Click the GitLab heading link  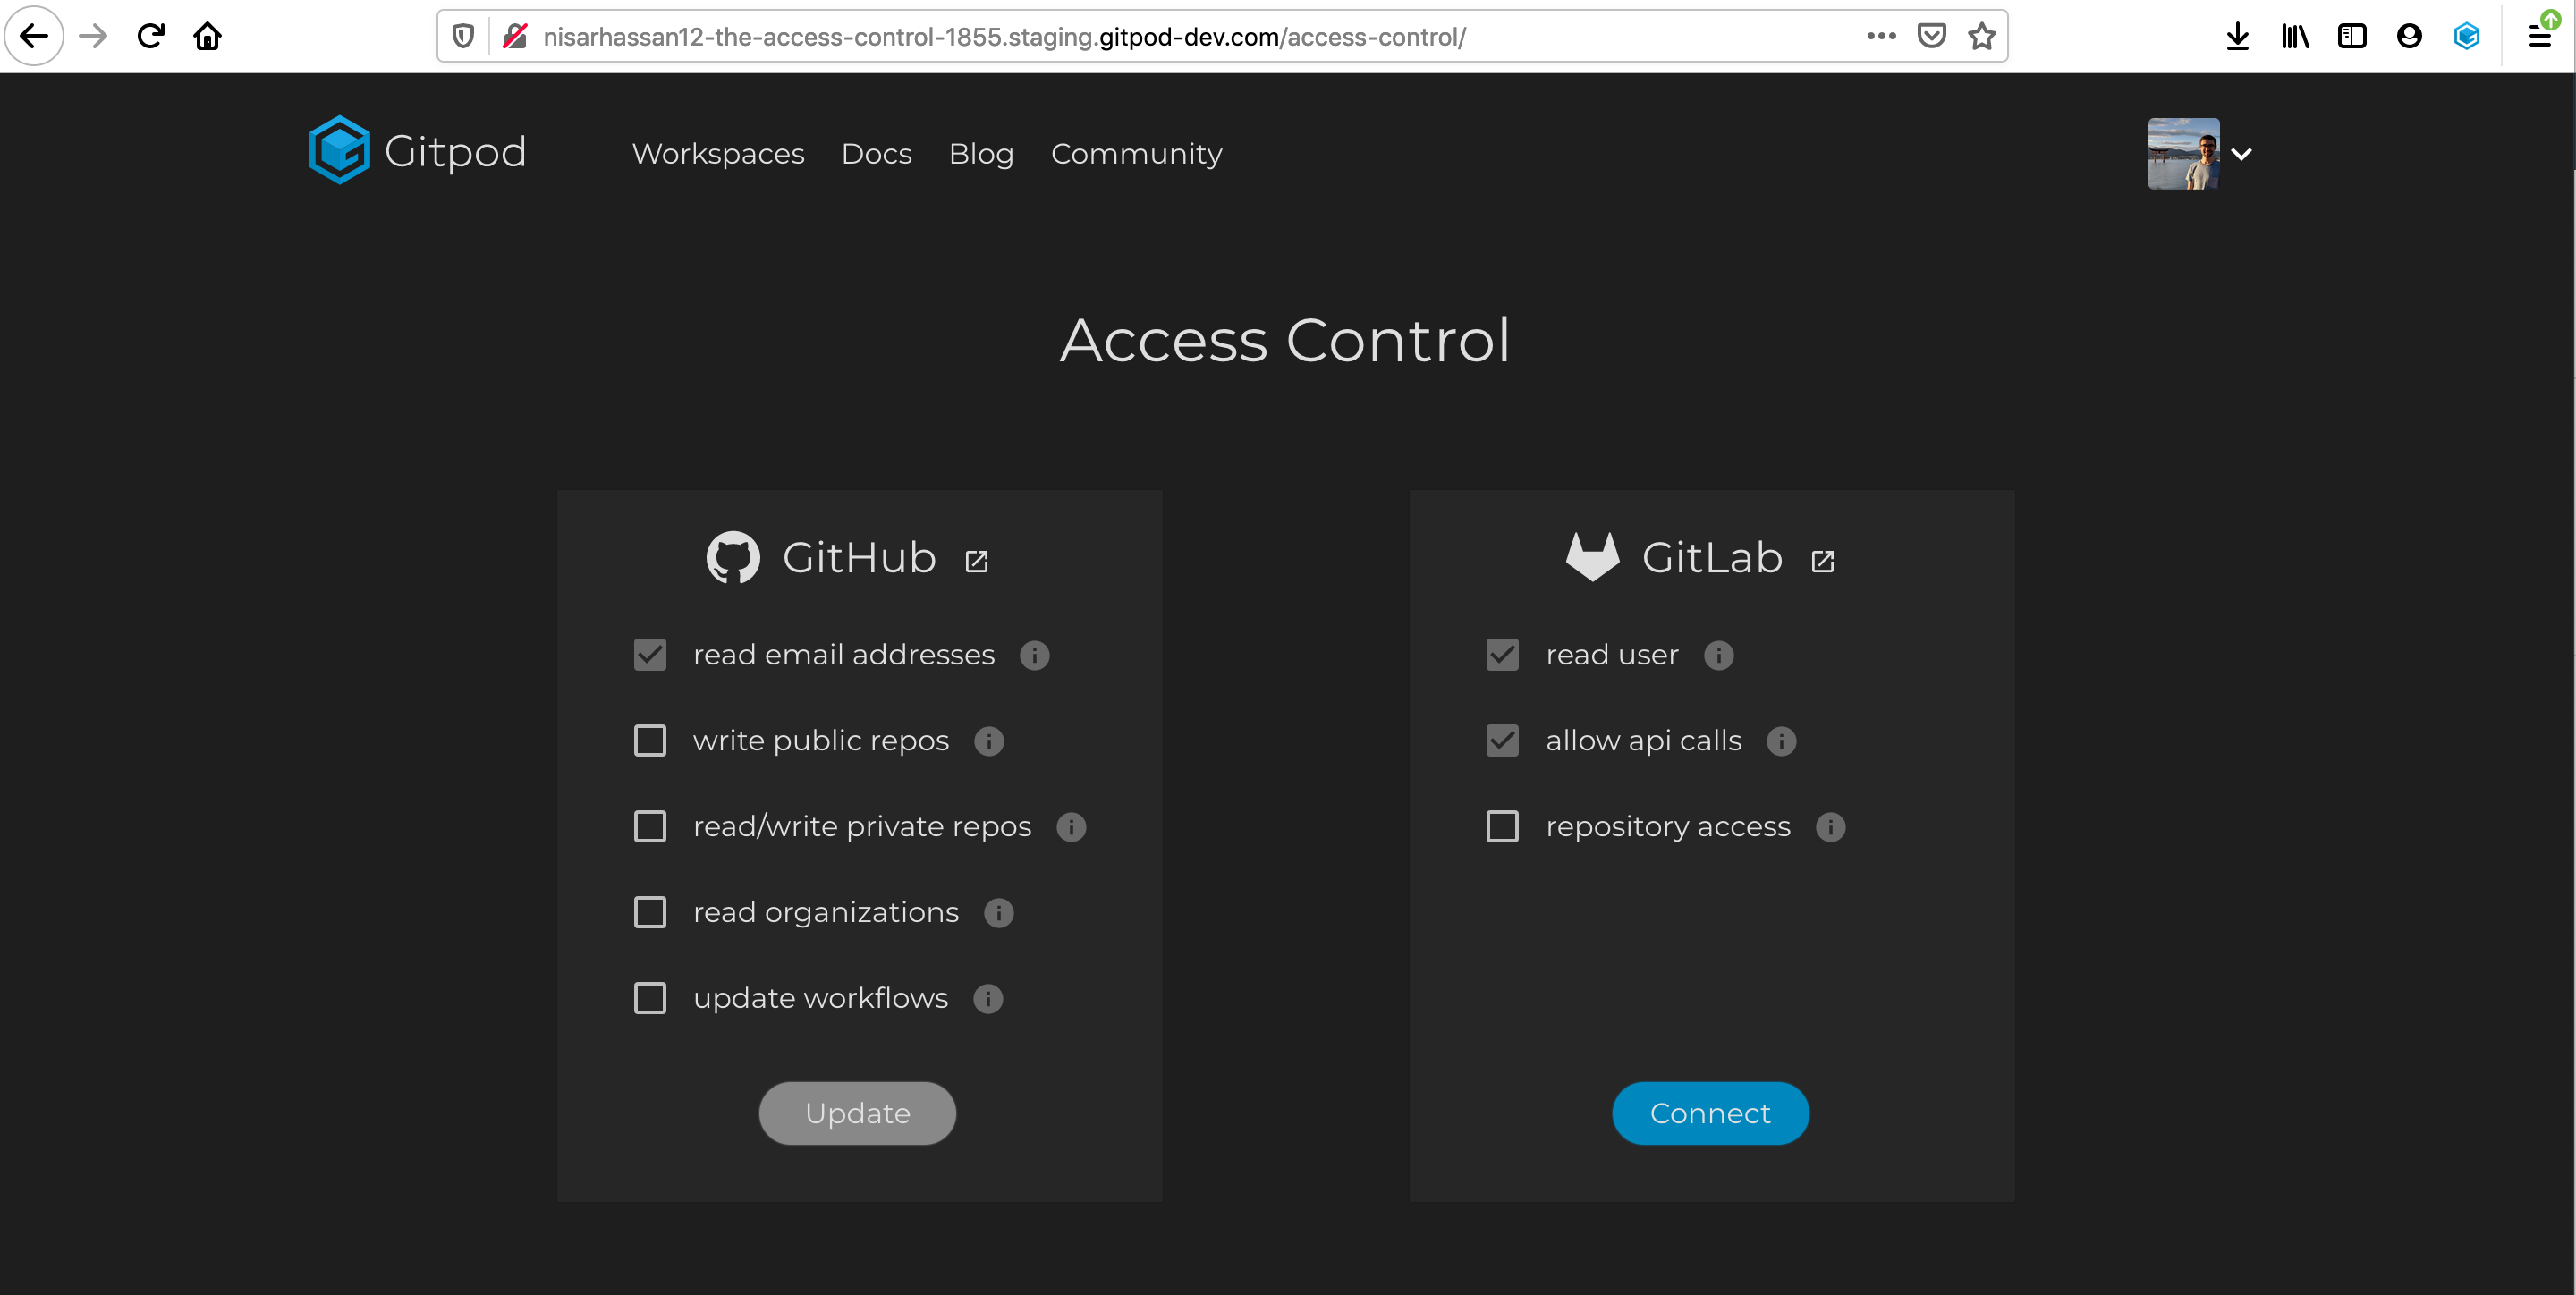pyautogui.click(x=1712, y=557)
